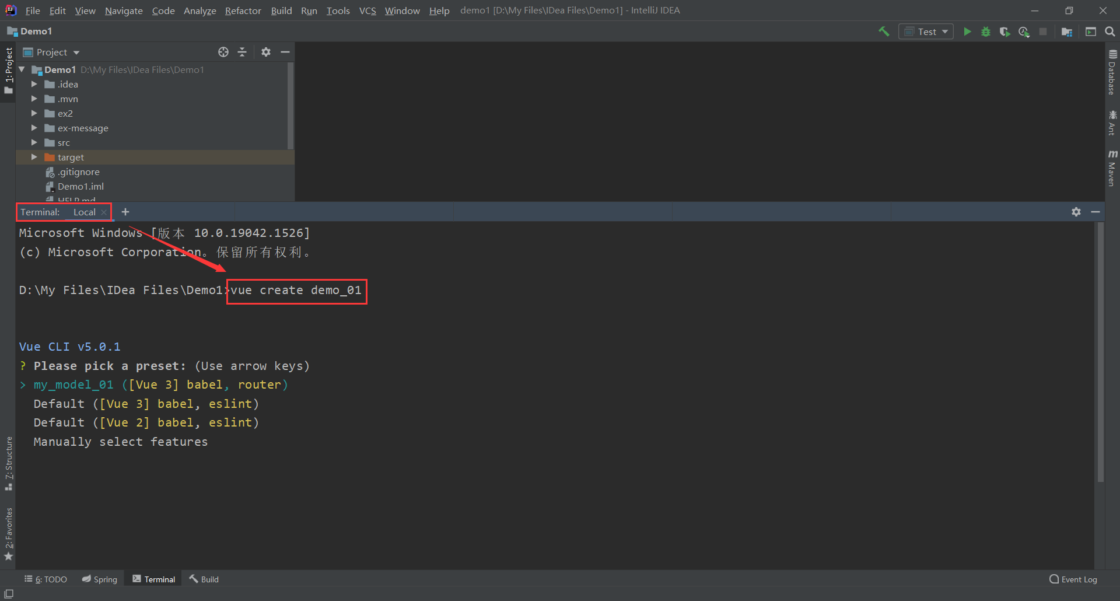Open the Test run configuration dropdown

(926, 32)
